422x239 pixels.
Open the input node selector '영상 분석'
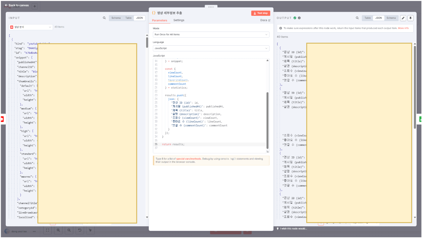31,27
